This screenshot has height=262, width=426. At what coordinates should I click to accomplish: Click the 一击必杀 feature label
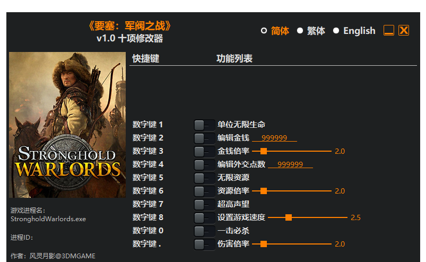click(233, 231)
